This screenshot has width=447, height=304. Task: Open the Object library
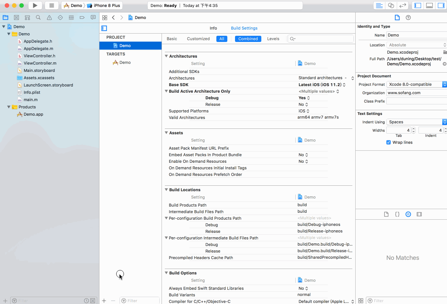pyautogui.click(x=408, y=214)
